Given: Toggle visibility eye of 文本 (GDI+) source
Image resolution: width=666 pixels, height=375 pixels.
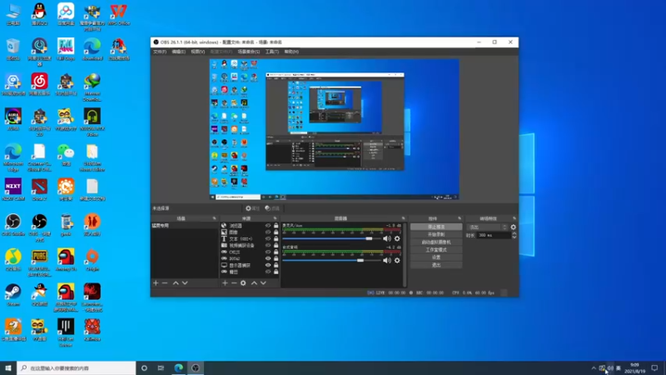Looking at the screenshot, I should pos(268,238).
